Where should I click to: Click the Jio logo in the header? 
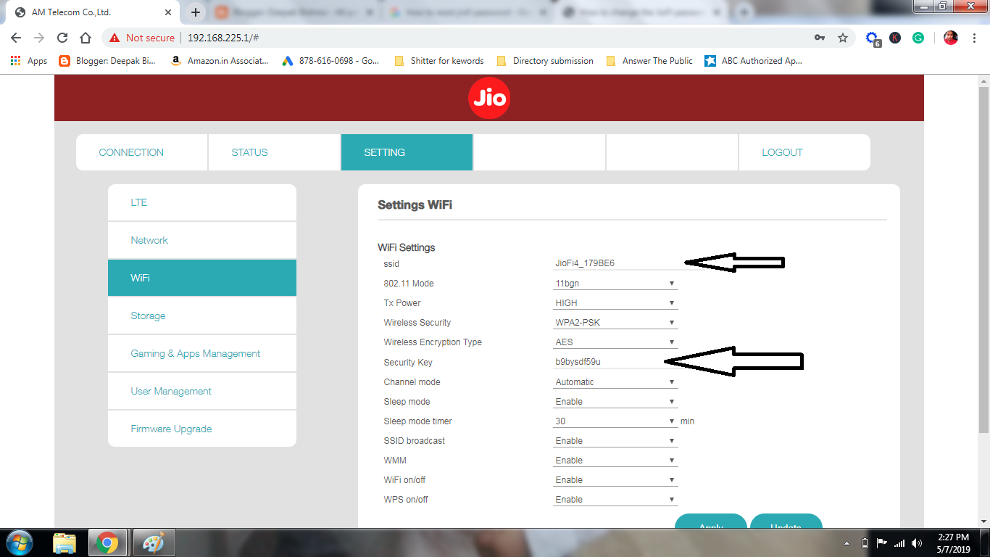(489, 97)
